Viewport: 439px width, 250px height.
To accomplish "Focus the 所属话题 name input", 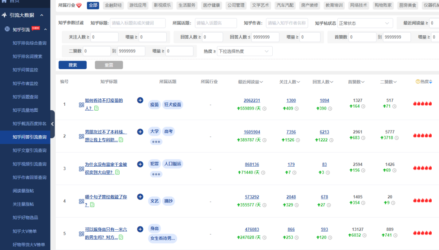I will click(x=216, y=23).
